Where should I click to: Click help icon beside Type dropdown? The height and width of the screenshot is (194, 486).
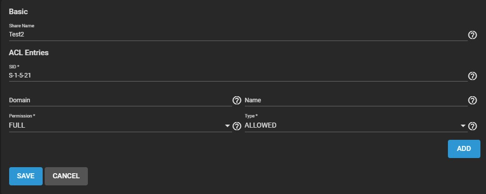(472, 126)
